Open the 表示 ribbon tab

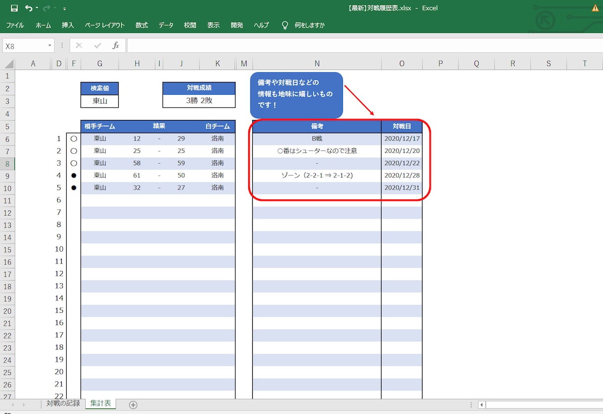coord(214,25)
